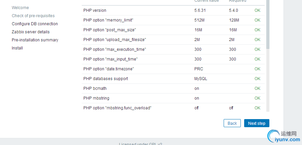Select the Welcome step in sidebar
Image resolution: width=302 pixels, height=145 pixels.
point(20,8)
